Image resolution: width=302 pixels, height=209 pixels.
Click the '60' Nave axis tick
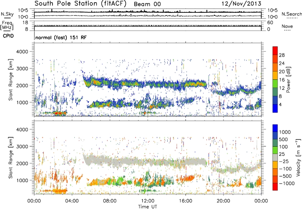[270, 23]
